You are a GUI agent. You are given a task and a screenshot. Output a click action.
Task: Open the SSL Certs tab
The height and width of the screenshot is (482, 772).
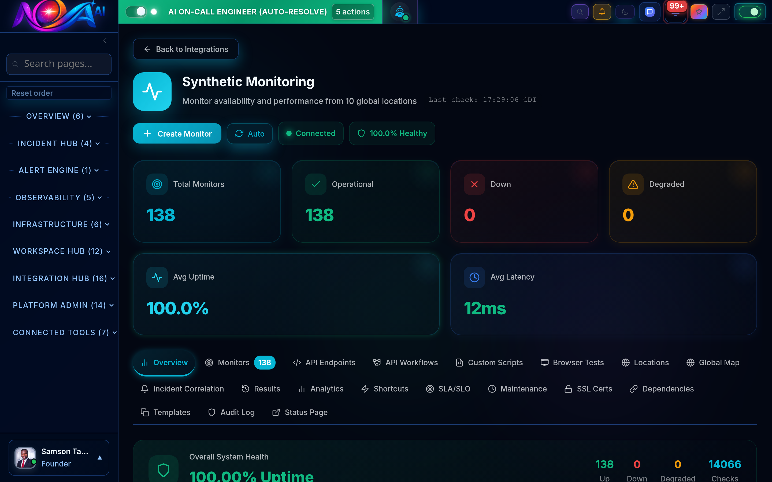point(594,389)
